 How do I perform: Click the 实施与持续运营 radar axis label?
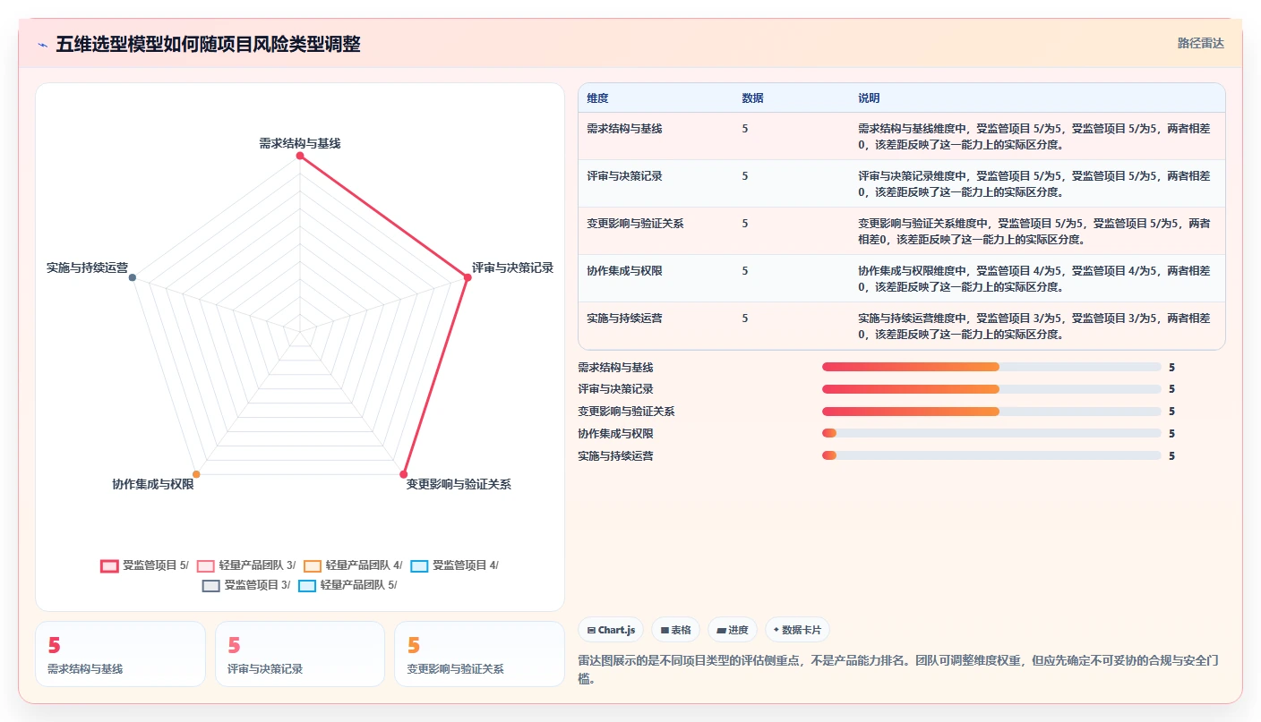point(87,268)
